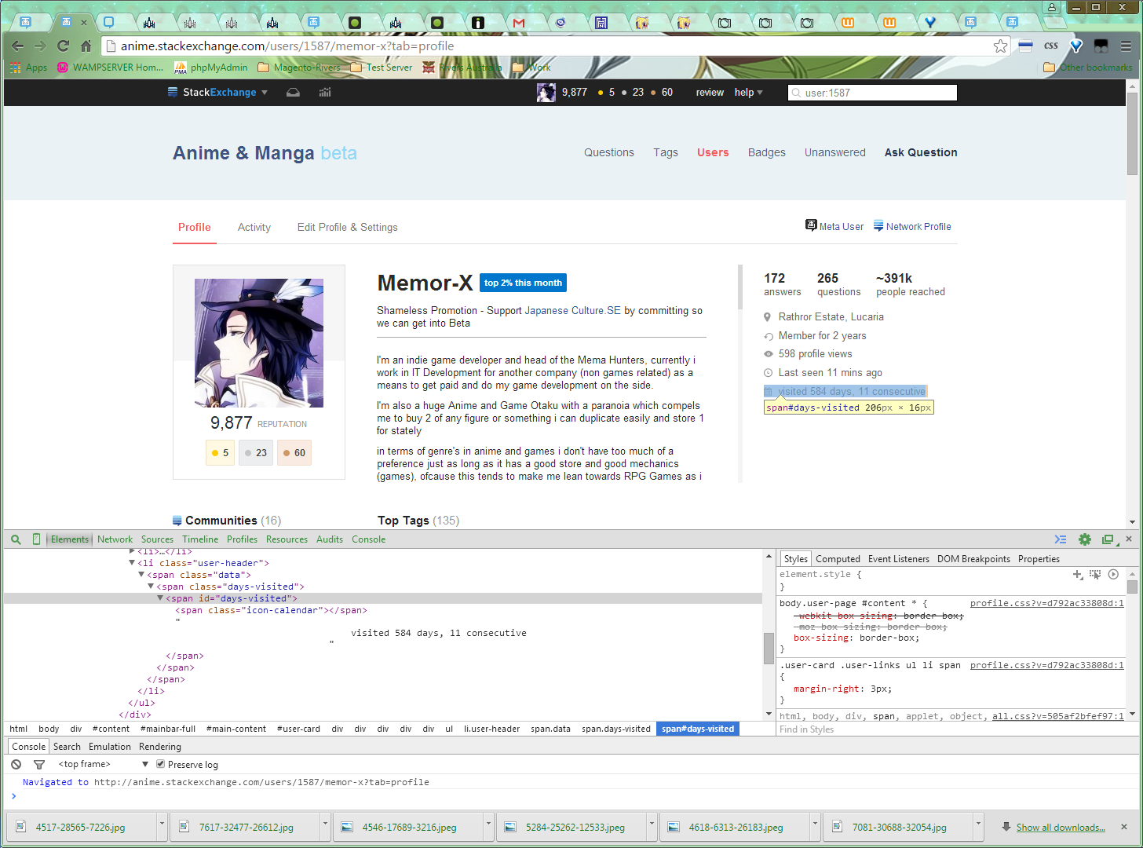Click animation play icon in Styles pane

[1113, 575]
